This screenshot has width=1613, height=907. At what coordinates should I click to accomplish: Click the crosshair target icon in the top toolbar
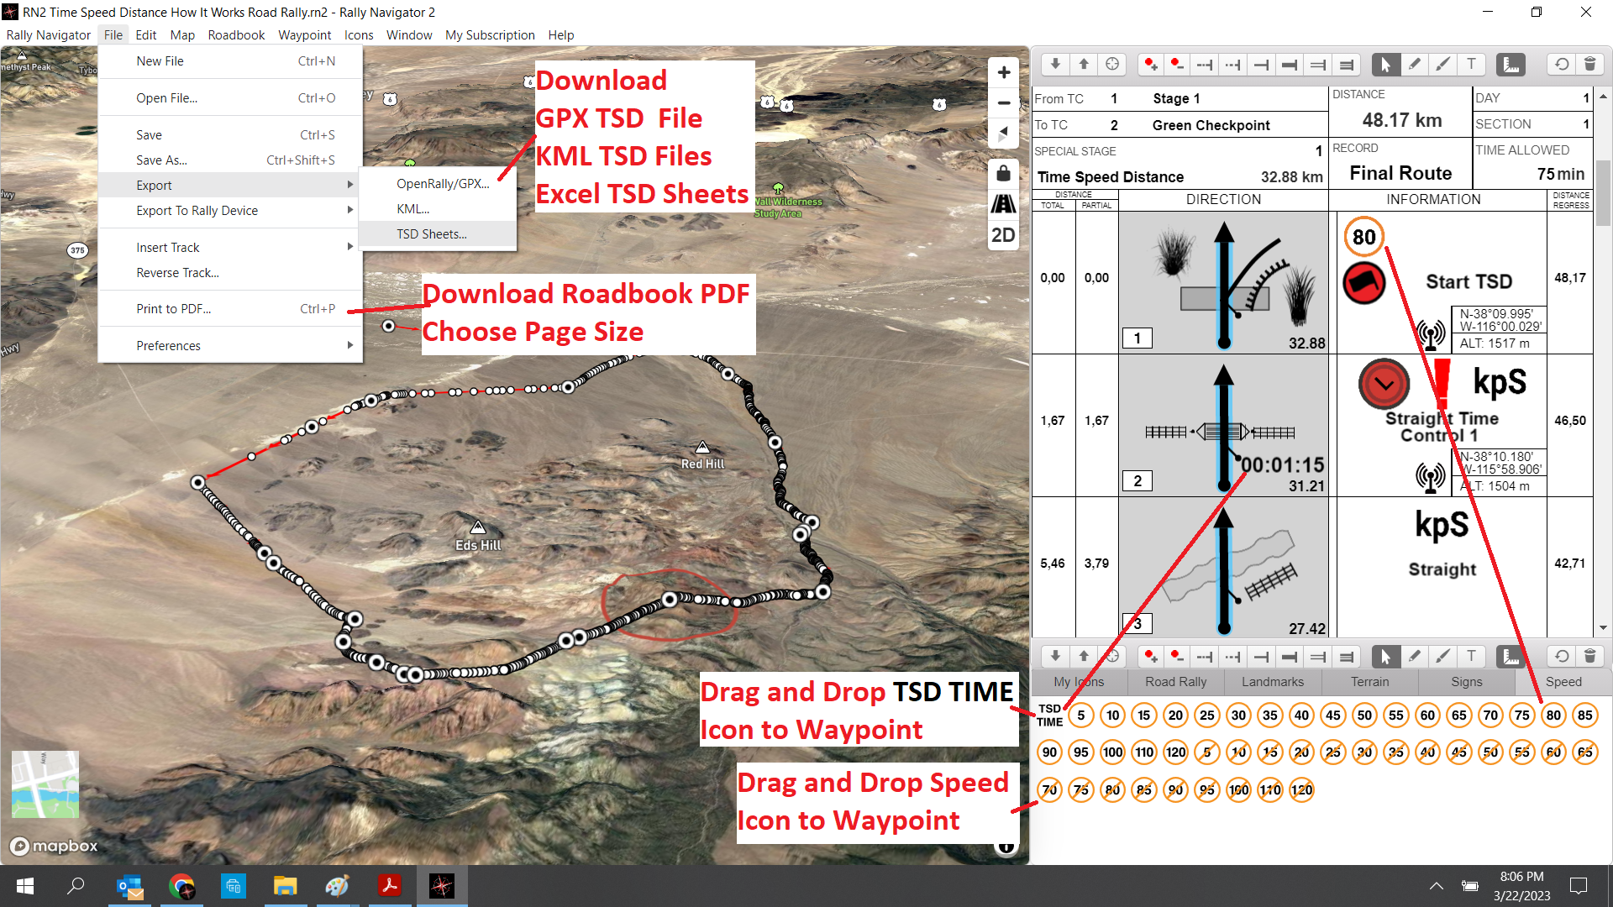[x=1112, y=64]
